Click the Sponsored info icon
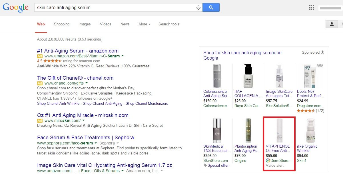The height and width of the screenshot is (185, 343). click(x=322, y=53)
